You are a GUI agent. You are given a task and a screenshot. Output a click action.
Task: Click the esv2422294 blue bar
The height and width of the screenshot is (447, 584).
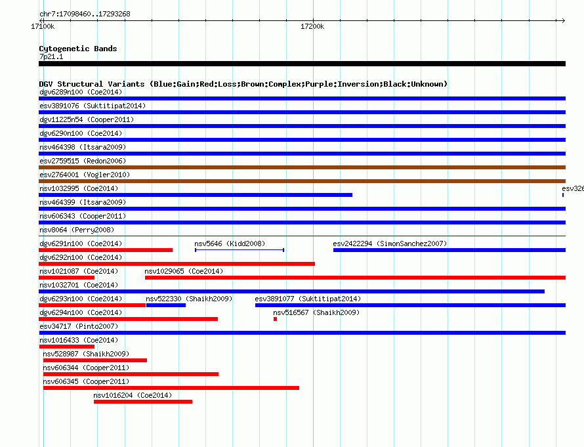click(449, 250)
